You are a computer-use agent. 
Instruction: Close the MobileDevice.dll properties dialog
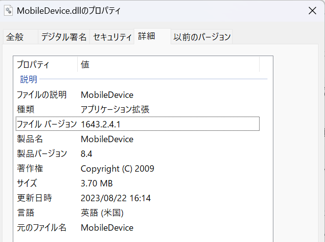pyautogui.click(x=312, y=11)
